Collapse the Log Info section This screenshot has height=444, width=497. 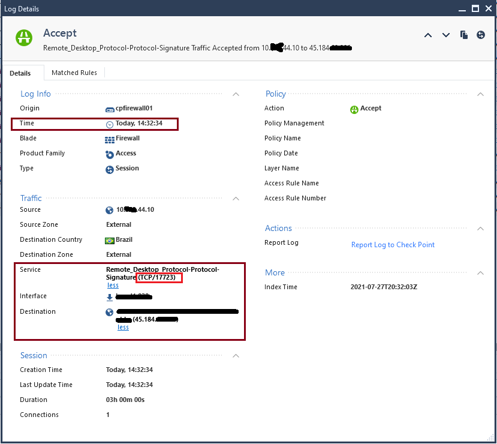236,94
